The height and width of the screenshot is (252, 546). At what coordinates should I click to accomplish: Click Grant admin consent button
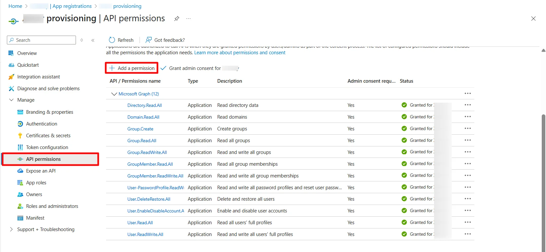(199, 68)
